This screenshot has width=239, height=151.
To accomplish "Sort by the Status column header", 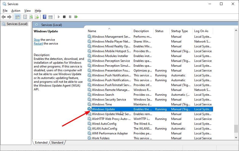I will tap(159, 31).
